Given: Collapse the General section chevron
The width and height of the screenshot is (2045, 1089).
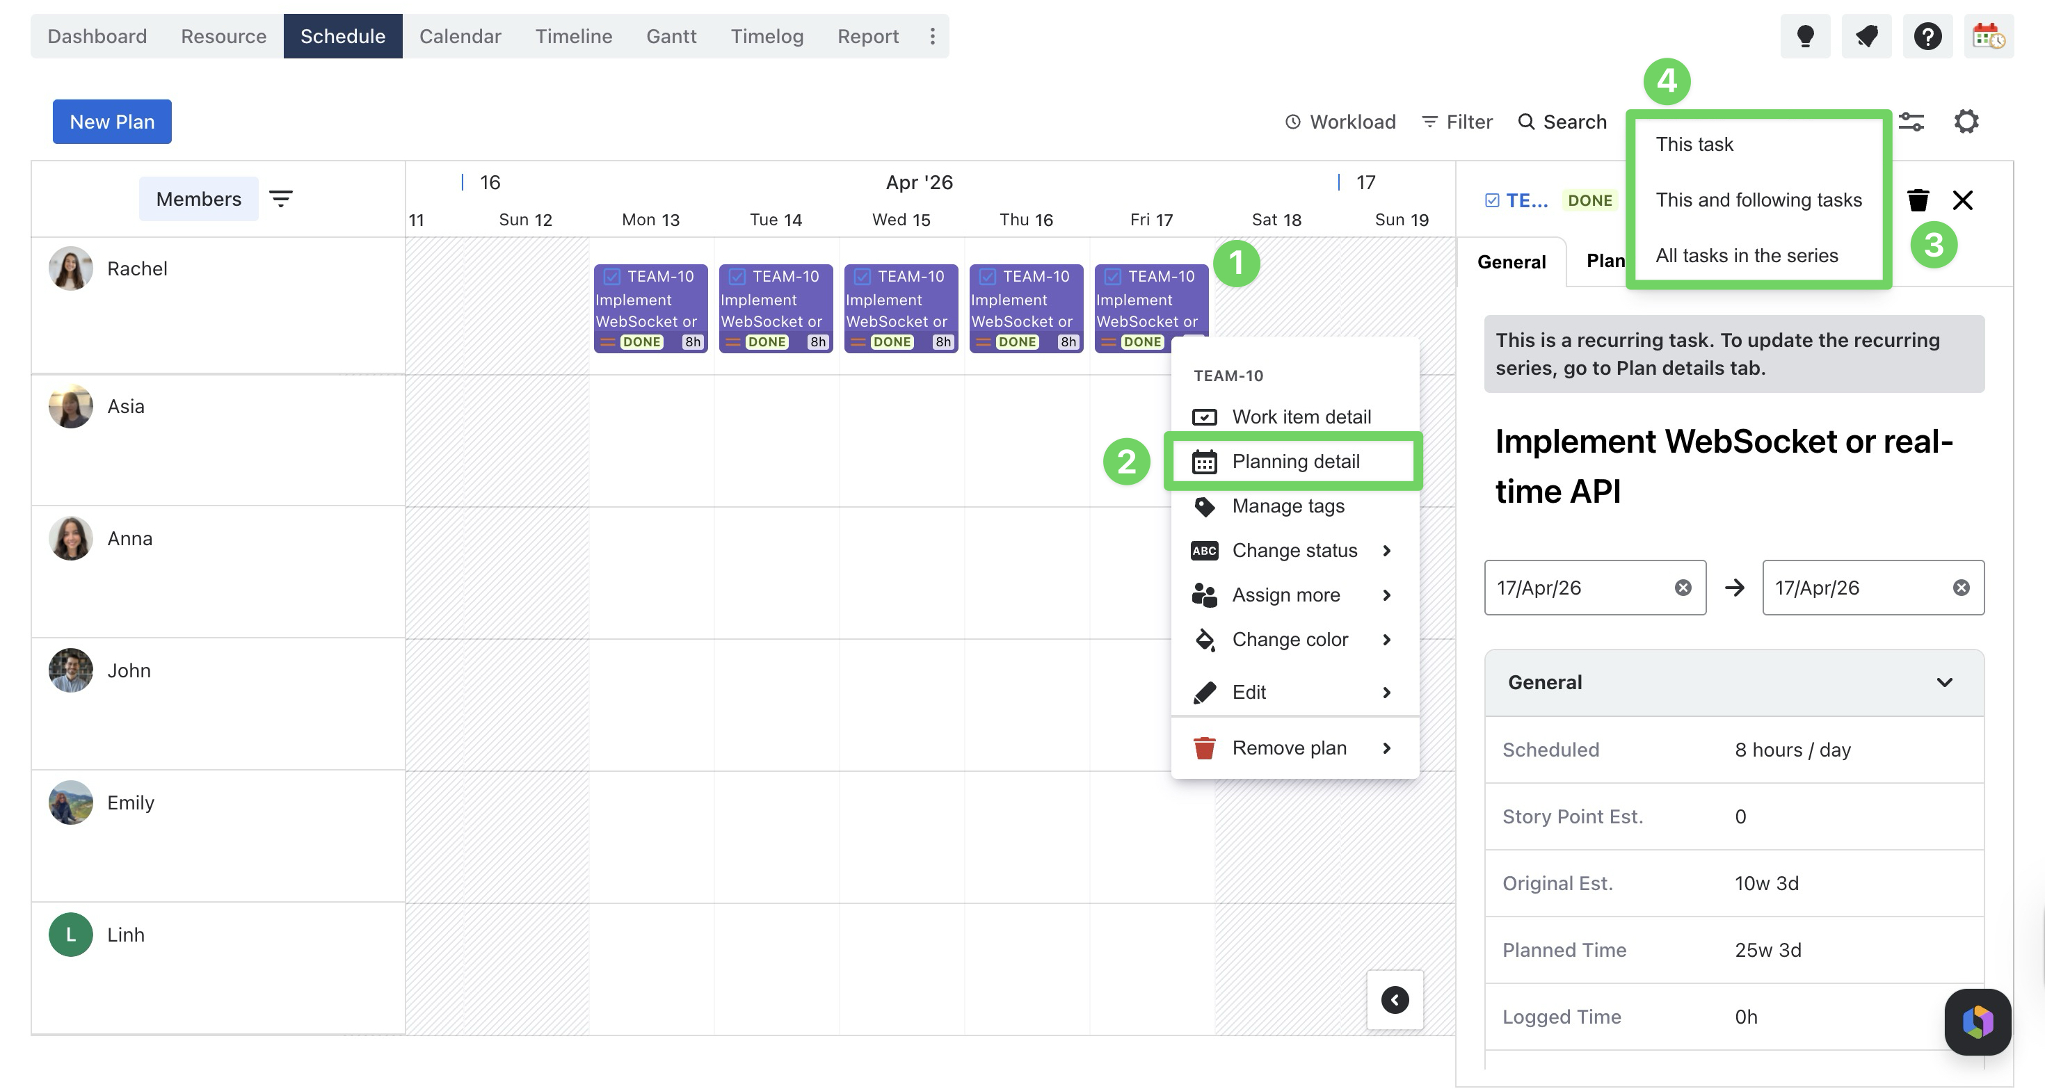Looking at the screenshot, I should point(1944,683).
